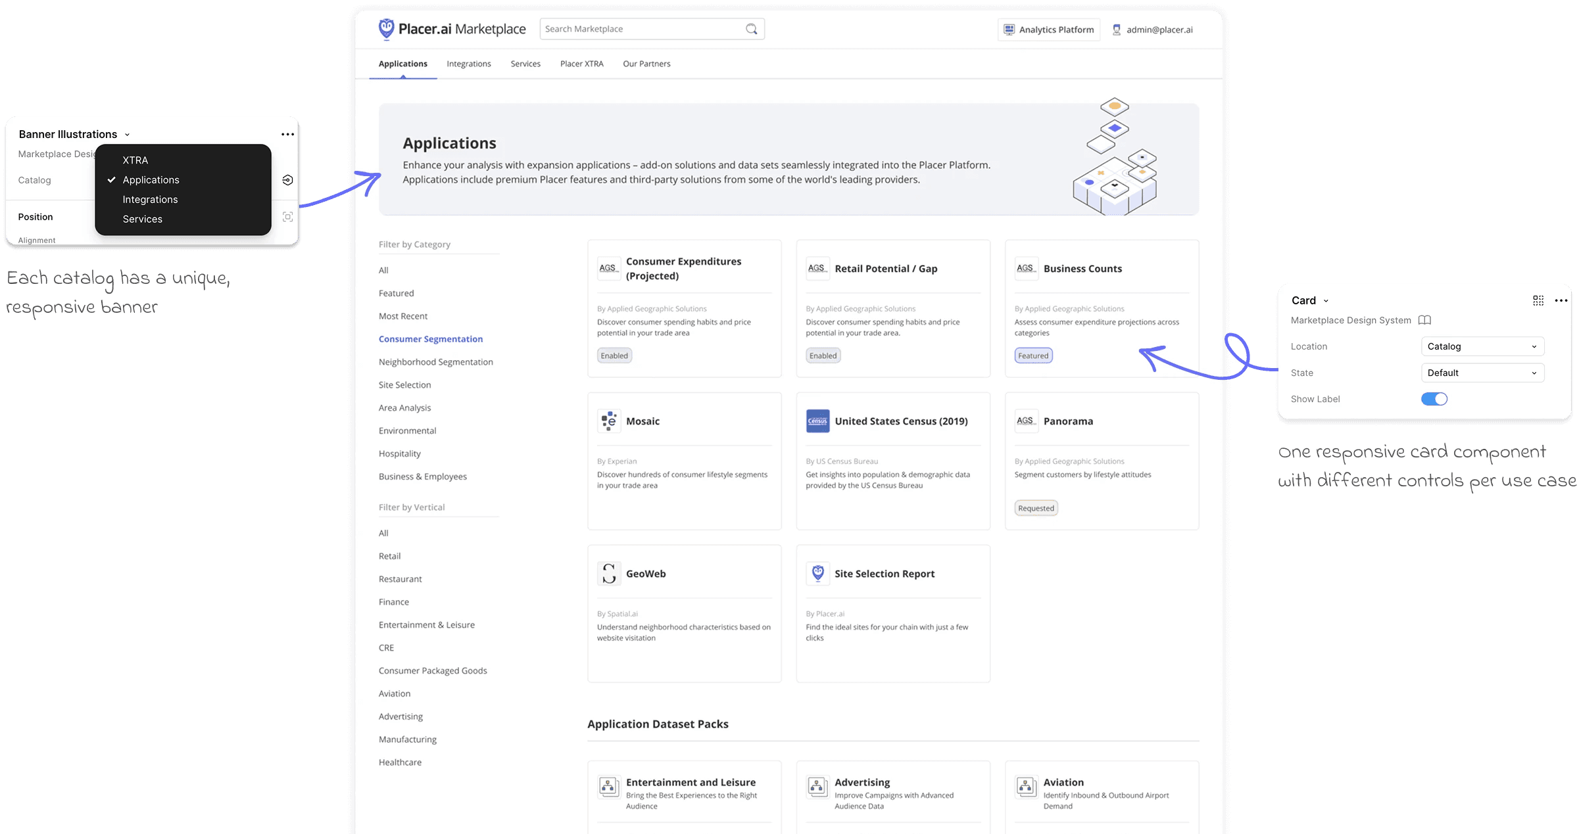Image resolution: width=1577 pixels, height=834 pixels.
Task: Click the checkmark next to Applications in the menu
Action: click(110, 179)
